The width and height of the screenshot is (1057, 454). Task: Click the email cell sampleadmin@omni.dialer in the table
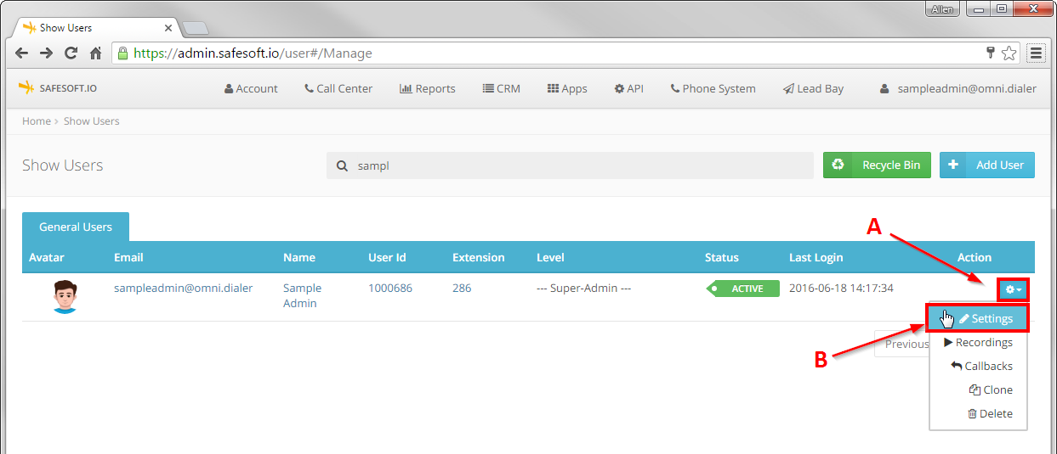(x=184, y=288)
